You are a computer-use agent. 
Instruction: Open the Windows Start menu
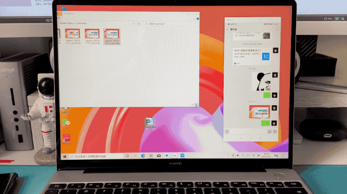pyautogui.click(x=64, y=156)
